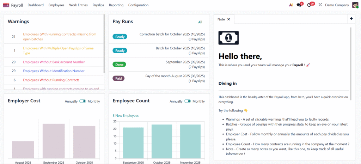This screenshot has height=164, width=361.
Task: Open Demo Company switcher
Action: pyautogui.click(x=336, y=5)
